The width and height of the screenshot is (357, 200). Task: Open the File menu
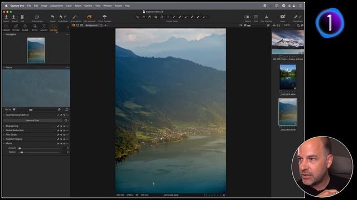(x=29, y=6)
